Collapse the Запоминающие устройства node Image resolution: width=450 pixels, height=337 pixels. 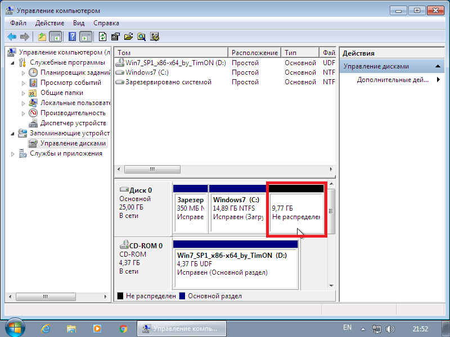(x=12, y=134)
